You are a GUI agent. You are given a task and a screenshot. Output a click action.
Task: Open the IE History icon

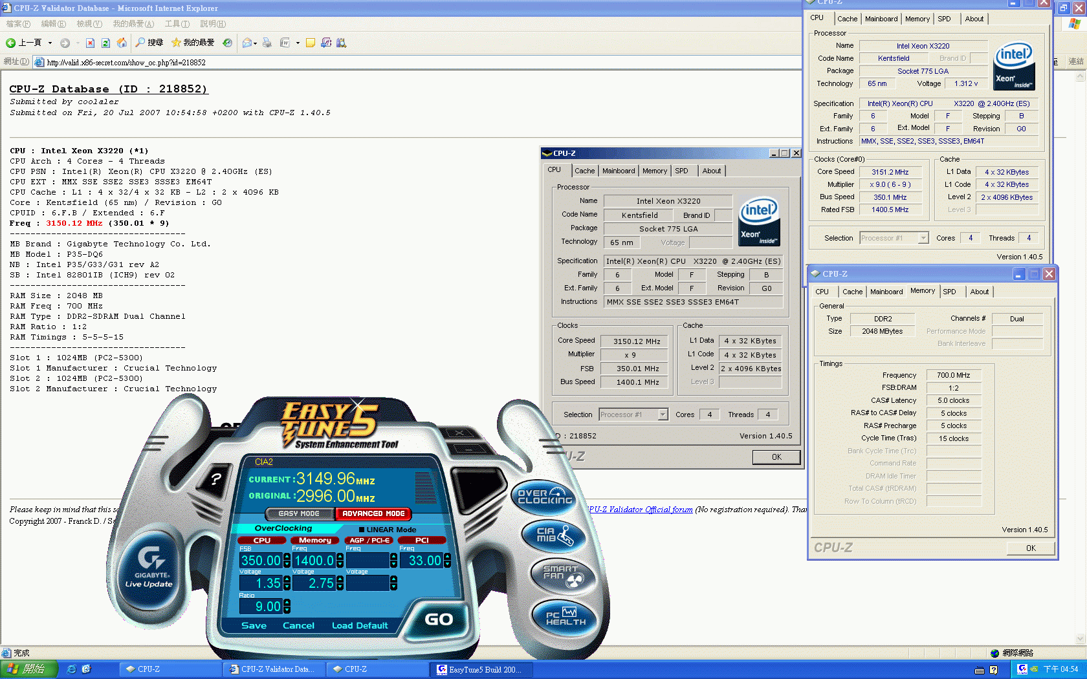pyautogui.click(x=227, y=43)
